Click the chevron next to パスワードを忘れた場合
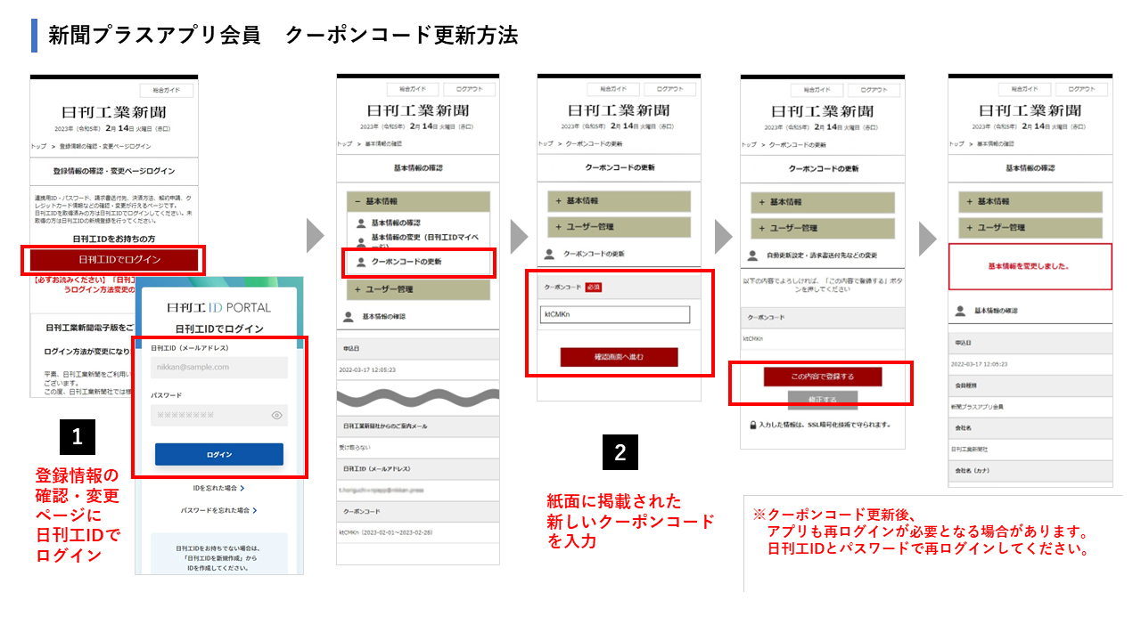This screenshot has width=1141, height=641. coord(255,510)
